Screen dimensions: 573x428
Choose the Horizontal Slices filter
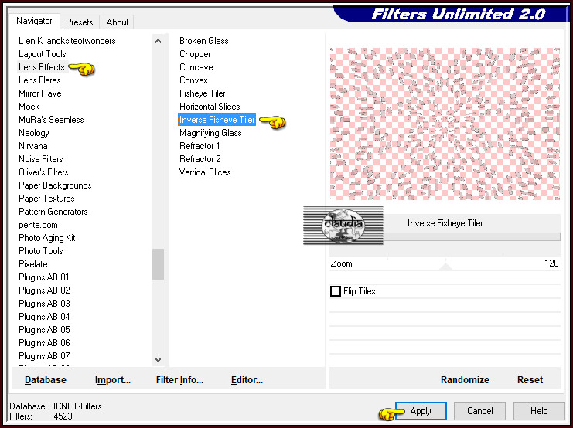(x=210, y=107)
